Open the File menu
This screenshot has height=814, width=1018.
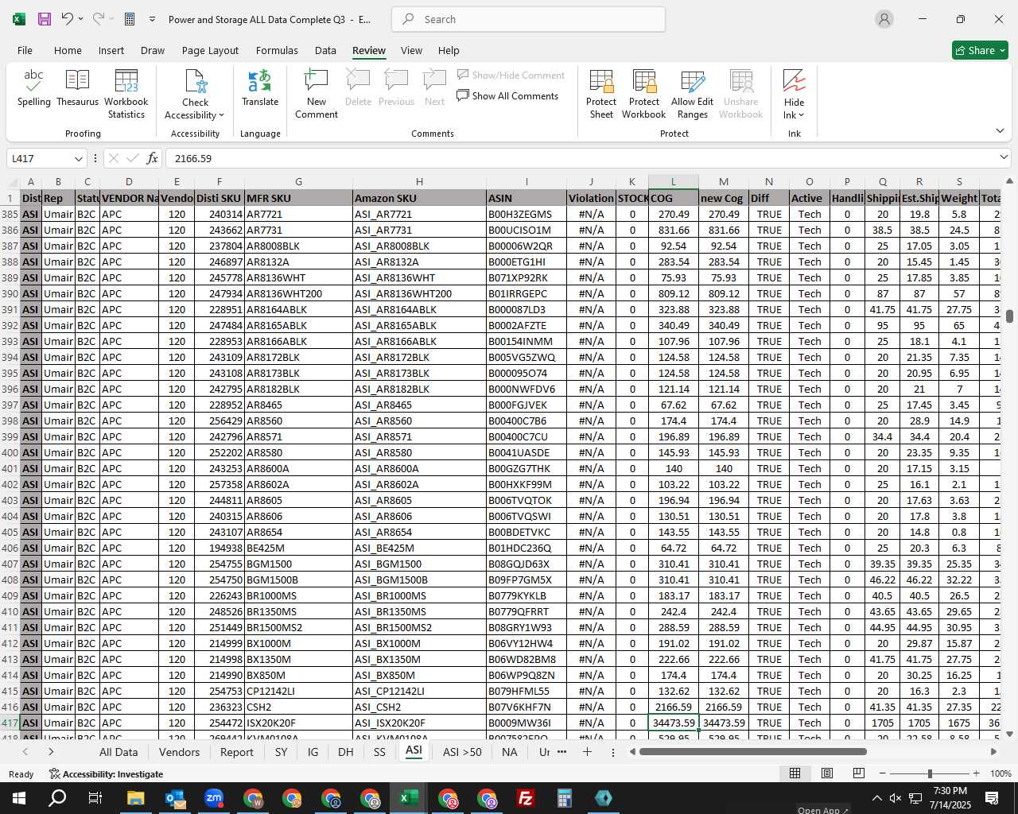(x=25, y=50)
